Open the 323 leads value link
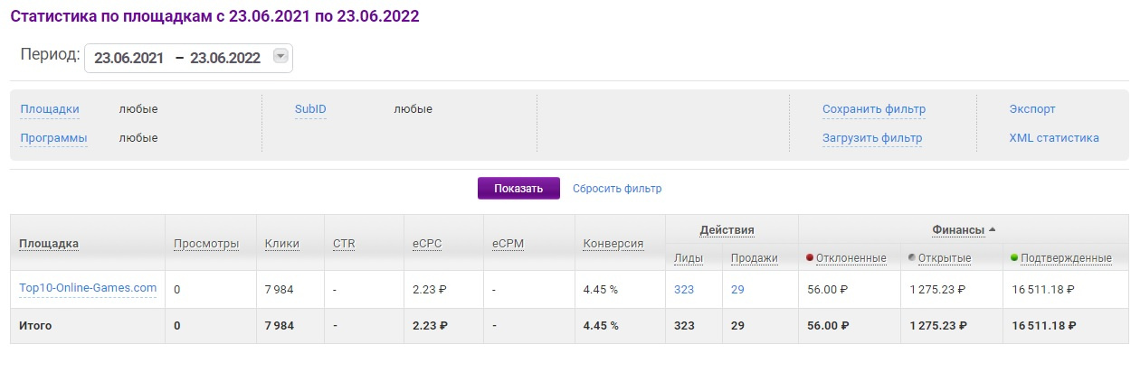Viewport: 1131px width, 372px height. [683, 289]
